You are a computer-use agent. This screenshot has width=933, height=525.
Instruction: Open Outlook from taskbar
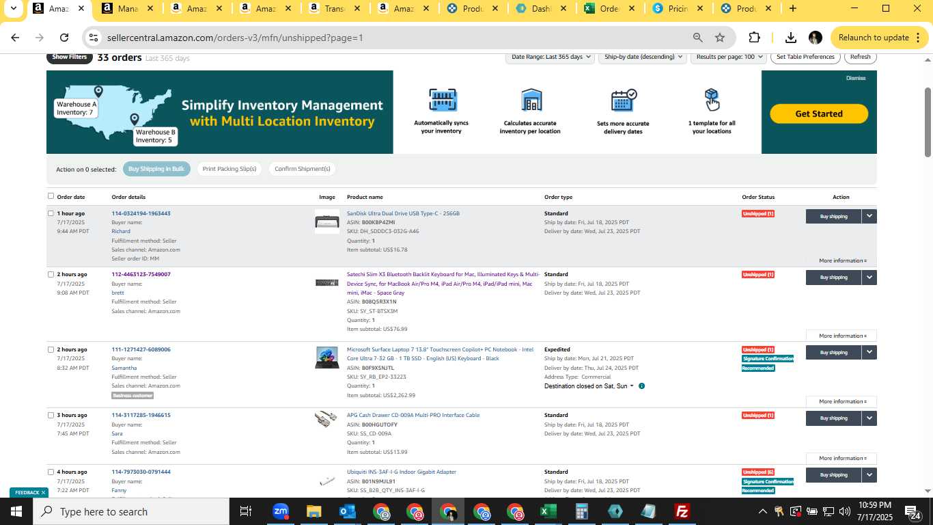[x=347, y=511]
